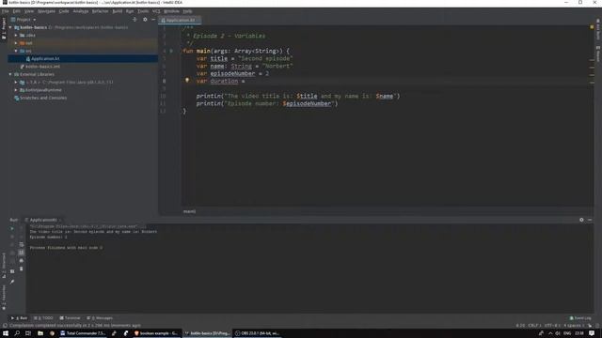Open the Refactor menu
The image size is (602, 338).
101,11
